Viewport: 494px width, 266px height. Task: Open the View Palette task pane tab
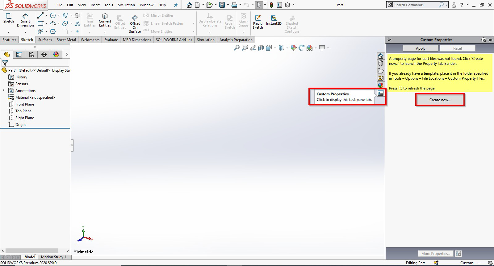[x=381, y=78]
